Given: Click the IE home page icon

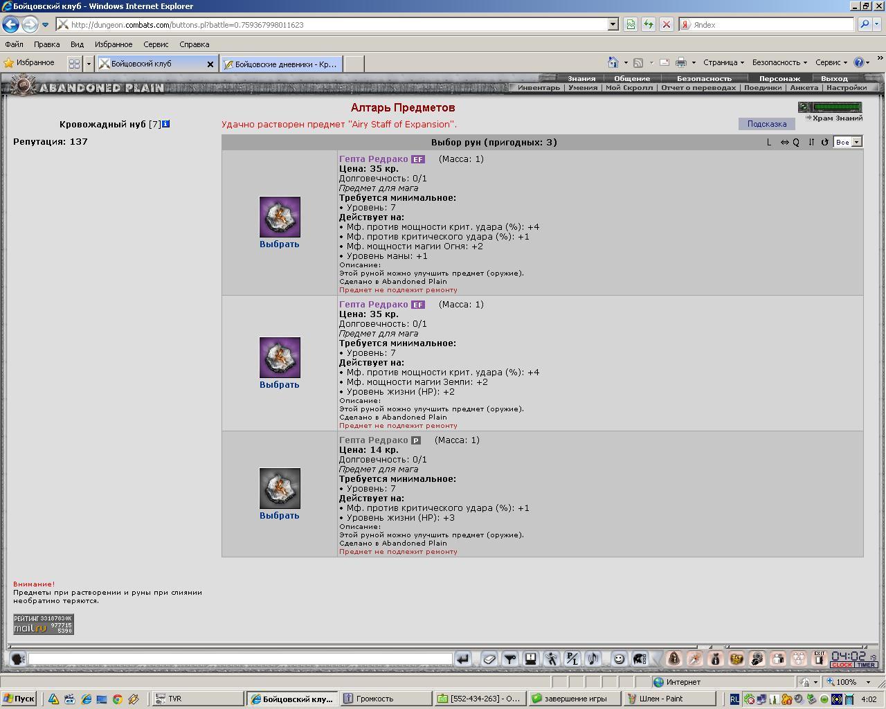Looking at the screenshot, I should [613, 62].
